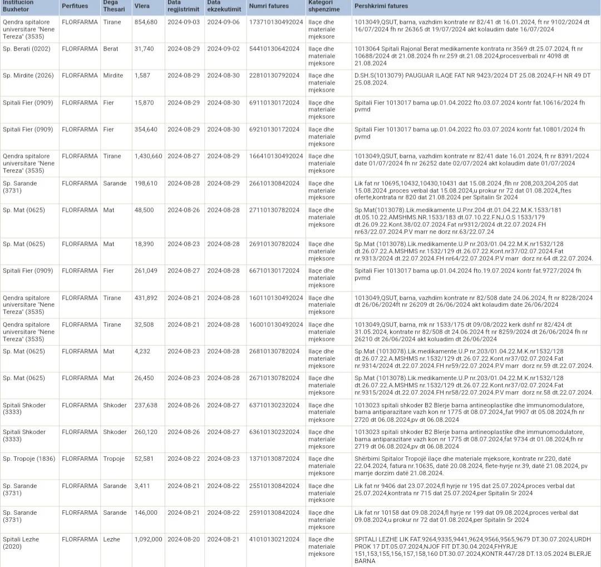Sort table by Vlera column header
Screen dimensions: 601x567
tap(141, 6)
